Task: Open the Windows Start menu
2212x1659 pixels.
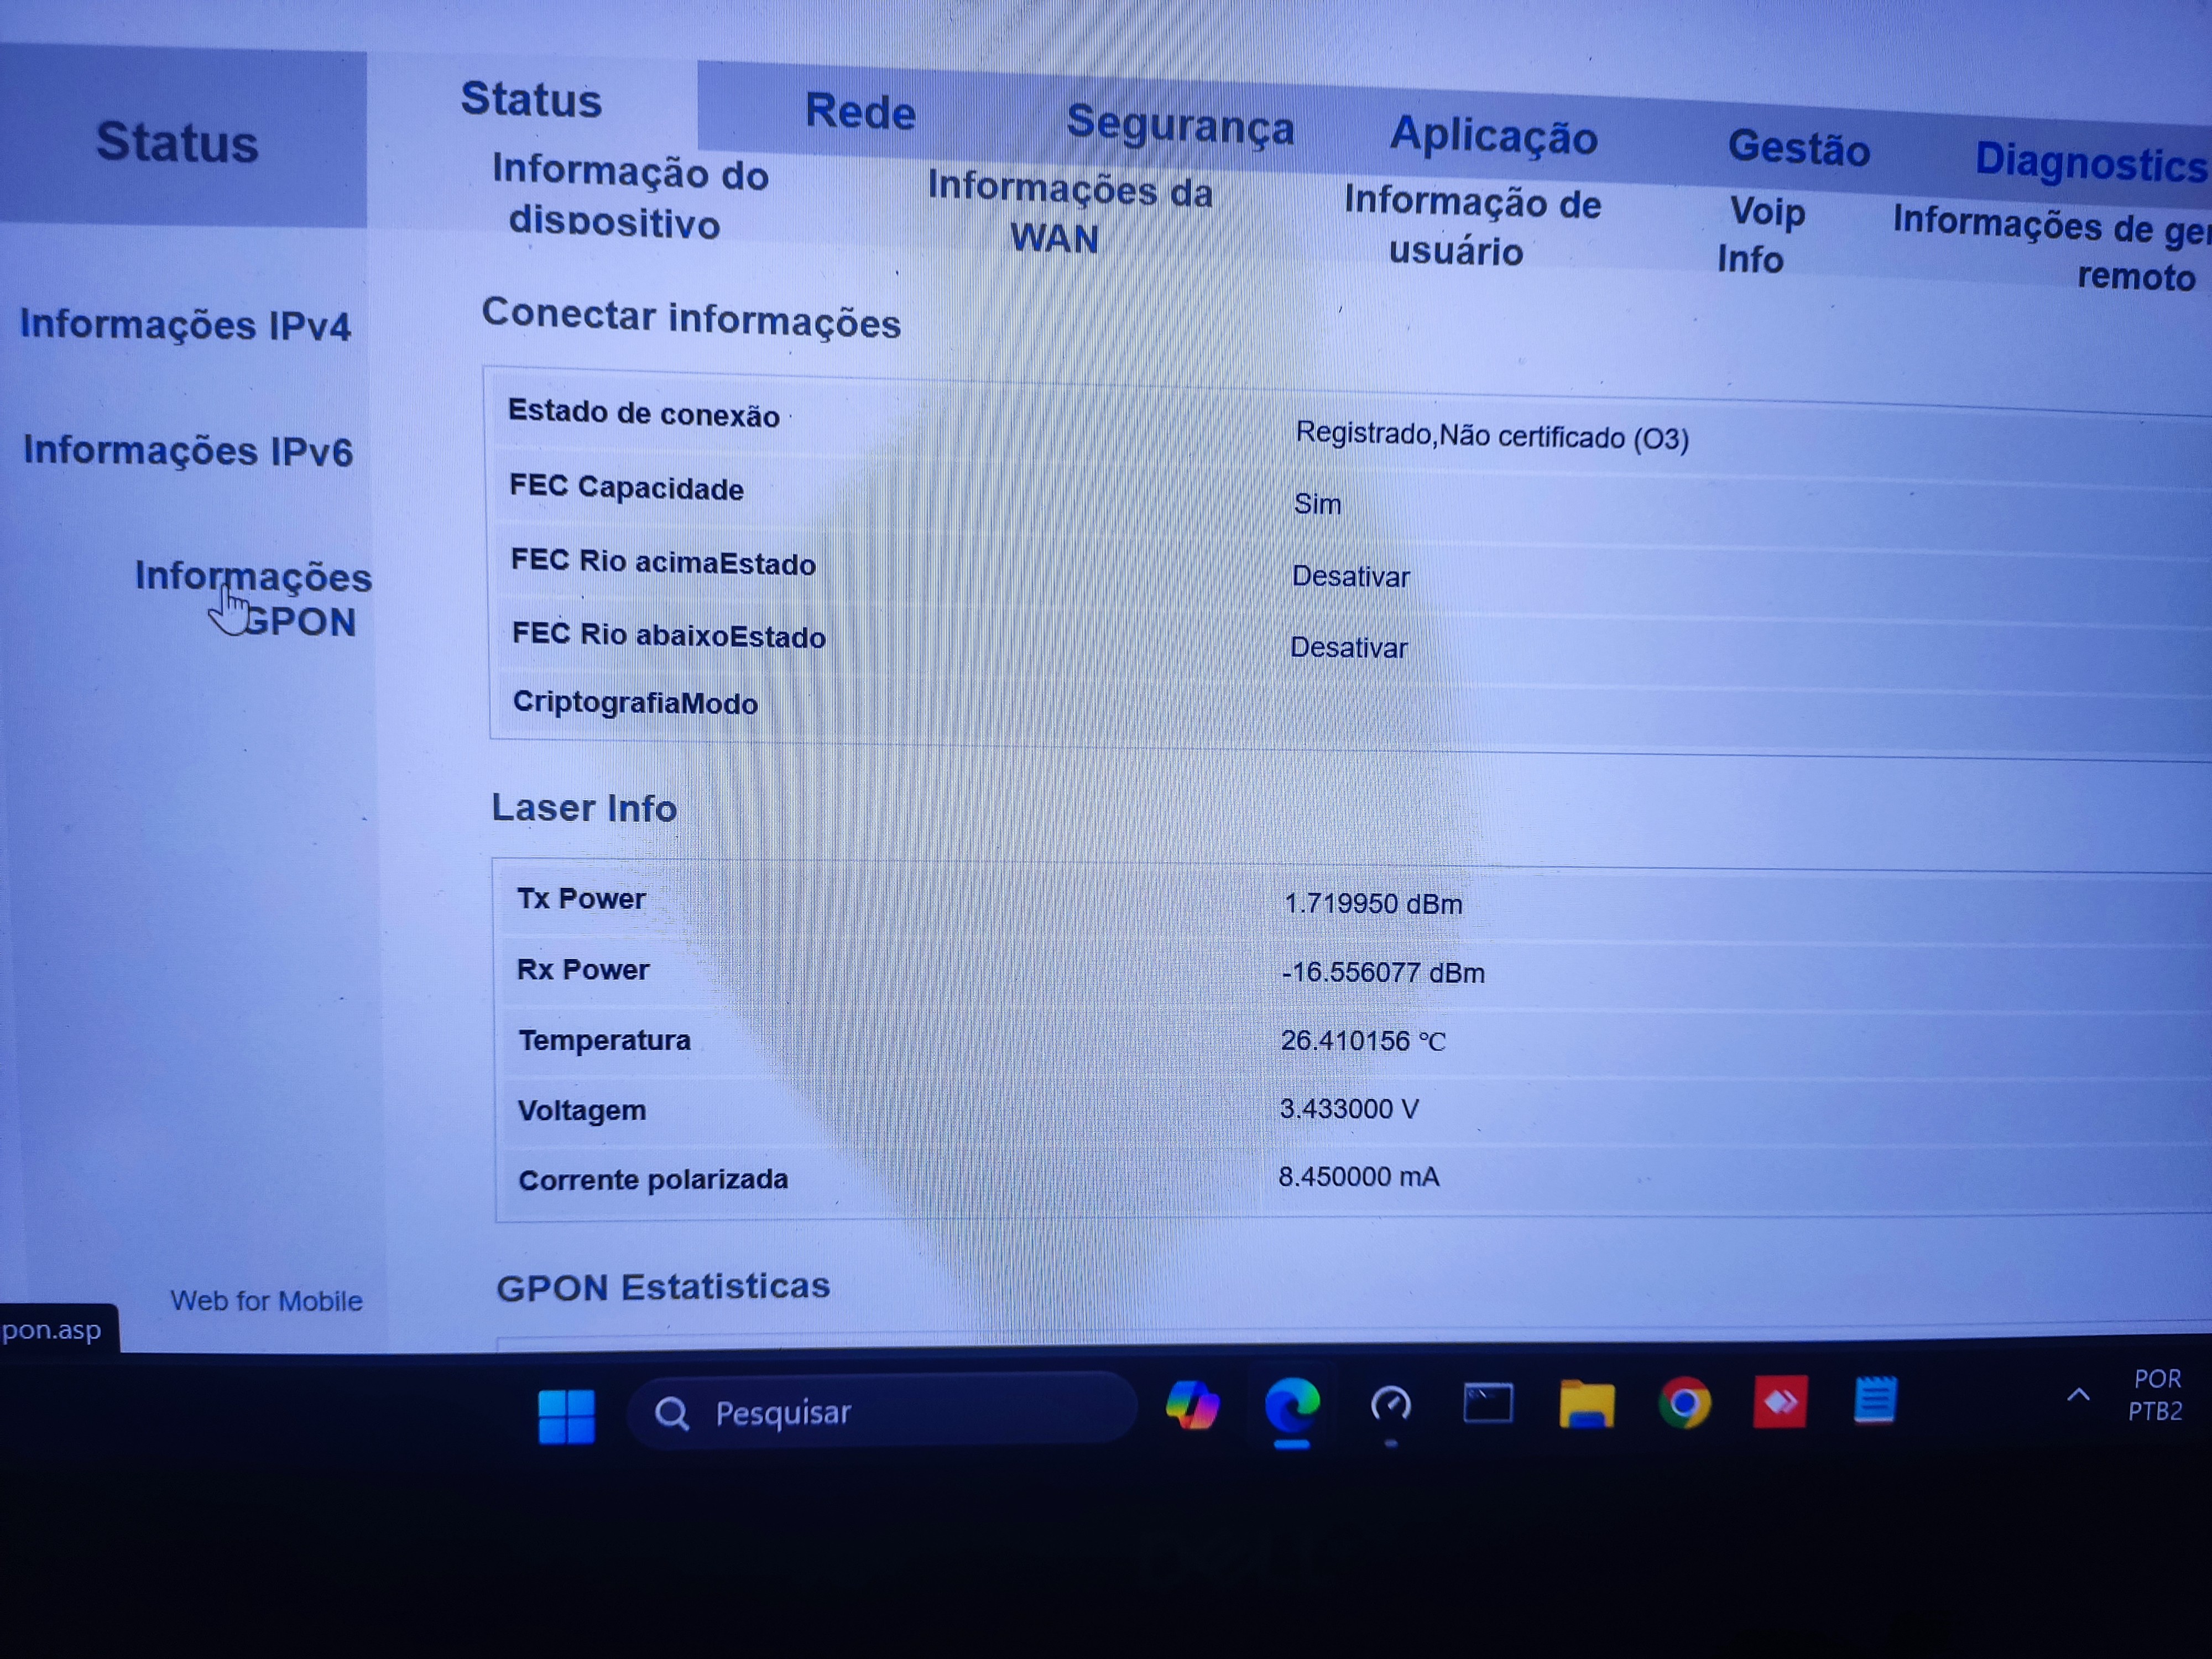Action: 566,1416
